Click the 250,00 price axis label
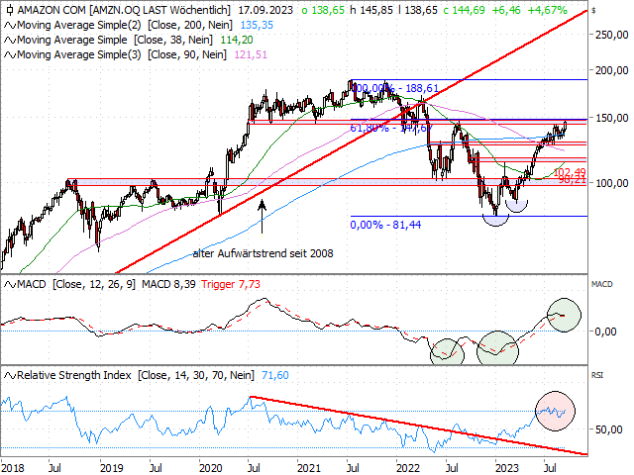The width and height of the screenshot is (634, 475). point(612,35)
